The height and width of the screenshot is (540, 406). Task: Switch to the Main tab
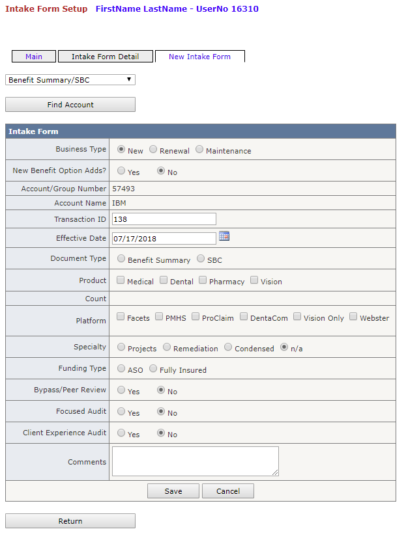(34, 57)
